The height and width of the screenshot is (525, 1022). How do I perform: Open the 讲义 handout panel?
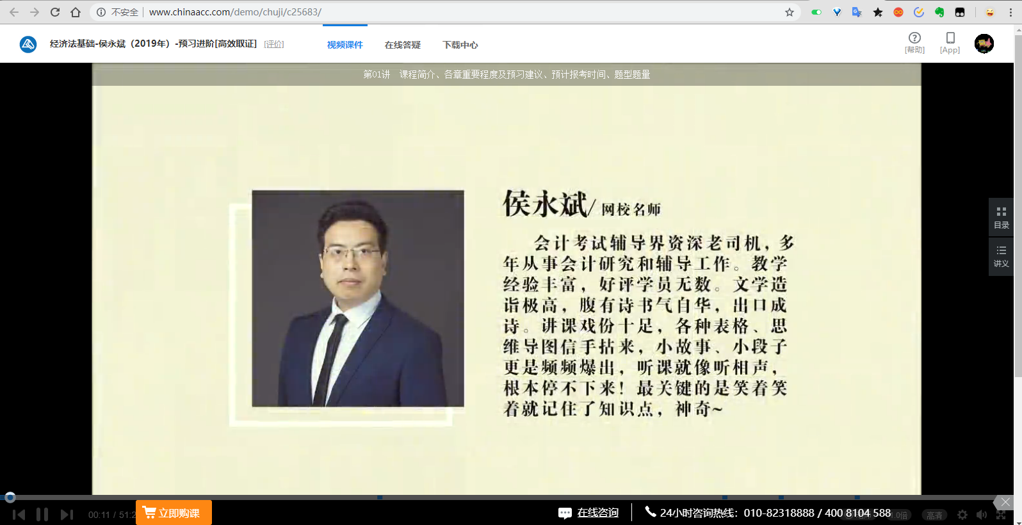pyautogui.click(x=1001, y=256)
